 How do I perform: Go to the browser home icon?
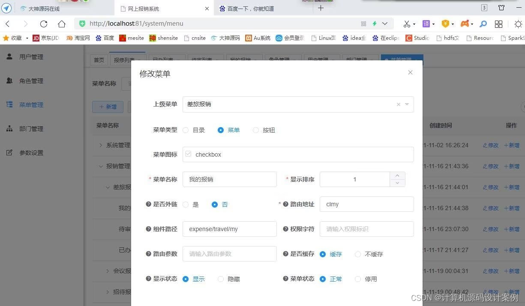pyautogui.click(x=62, y=24)
